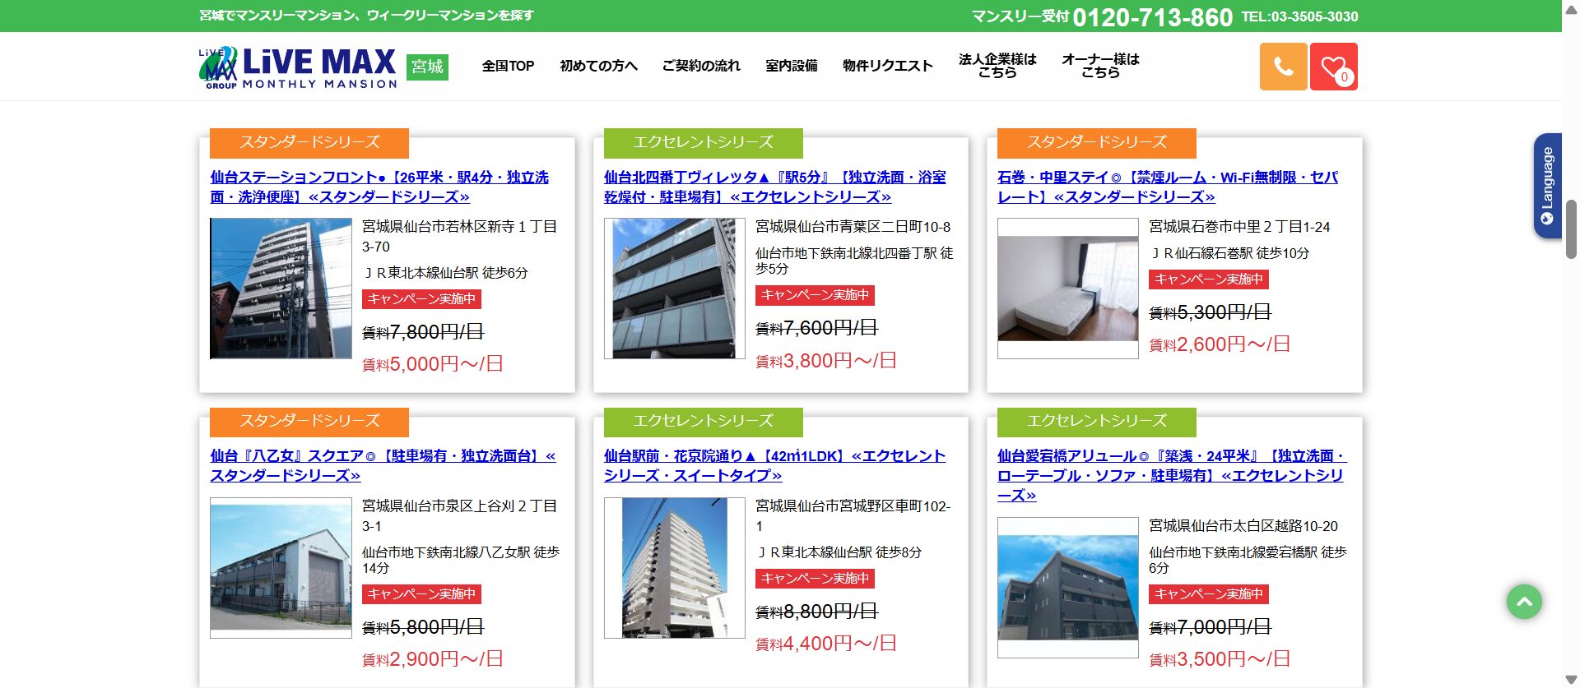This screenshot has height=688, width=1580.
Task: Open the ご契約の流れ menu item
Action: tap(701, 66)
